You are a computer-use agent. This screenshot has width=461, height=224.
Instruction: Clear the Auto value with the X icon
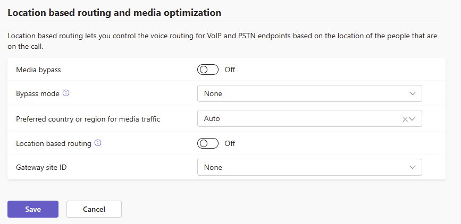(405, 119)
